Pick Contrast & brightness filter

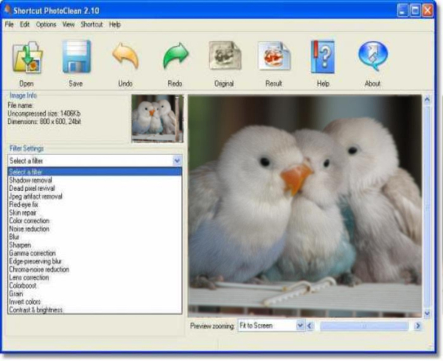pos(35,310)
